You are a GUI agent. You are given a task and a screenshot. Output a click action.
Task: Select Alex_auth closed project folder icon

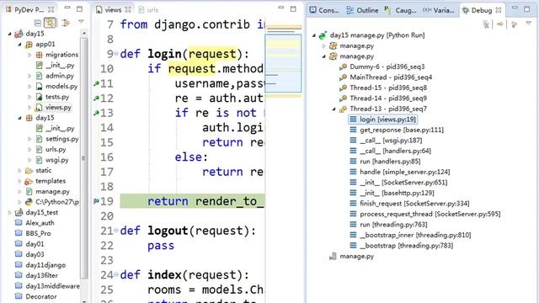click(19, 222)
